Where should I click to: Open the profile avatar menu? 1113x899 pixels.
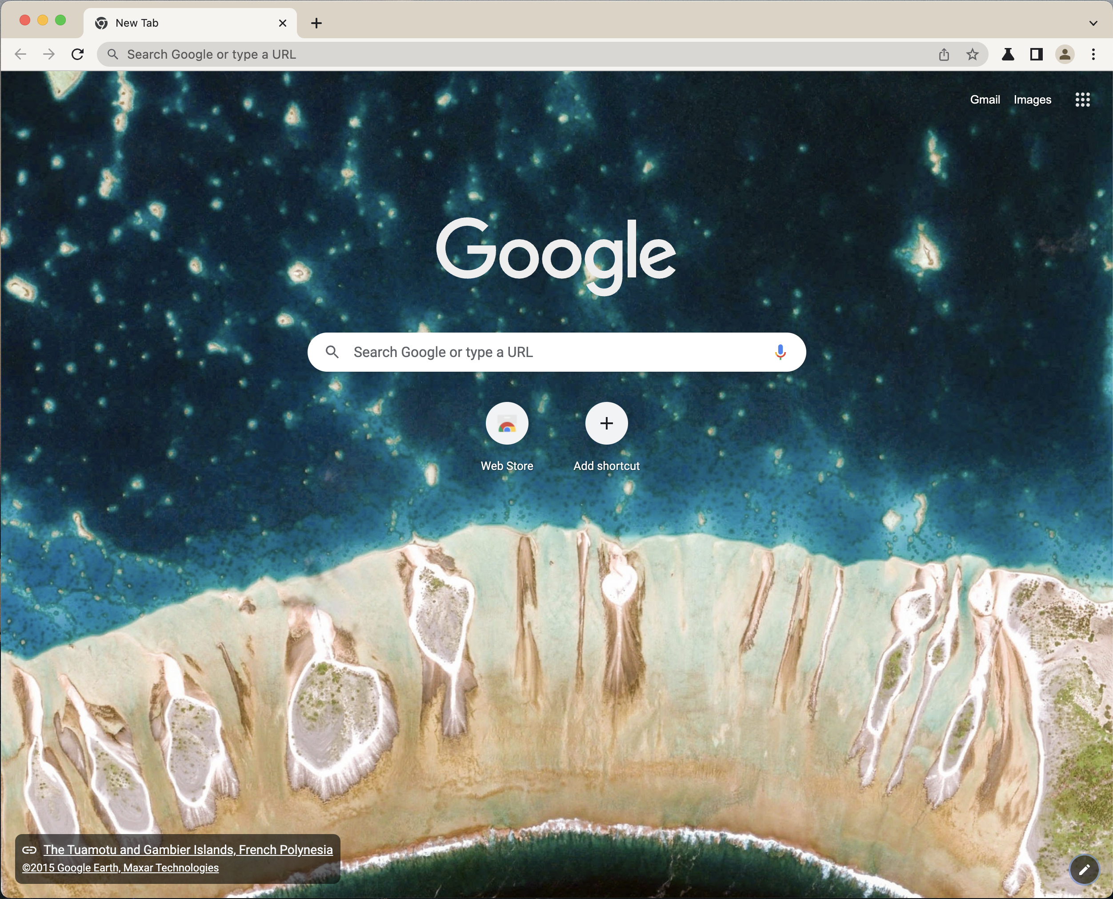point(1065,54)
